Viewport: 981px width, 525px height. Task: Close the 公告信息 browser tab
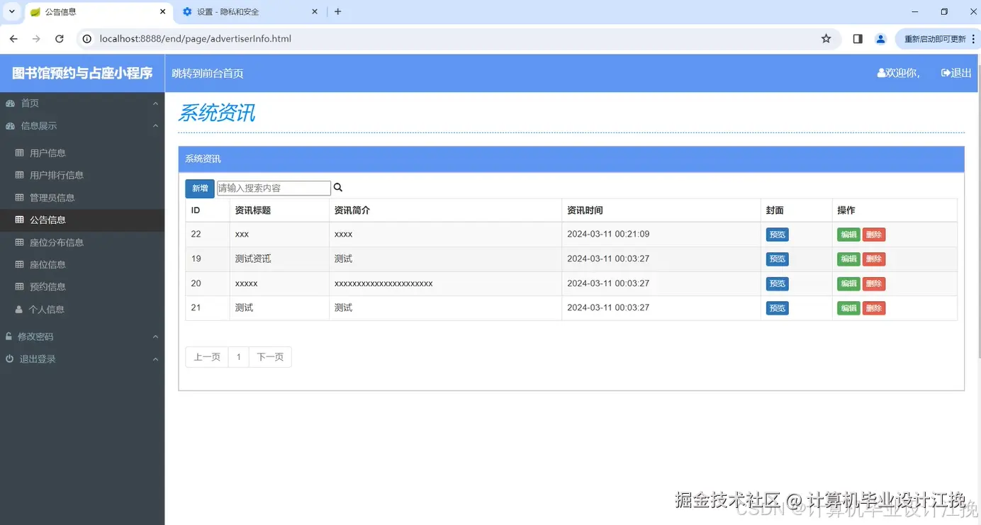(x=163, y=11)
